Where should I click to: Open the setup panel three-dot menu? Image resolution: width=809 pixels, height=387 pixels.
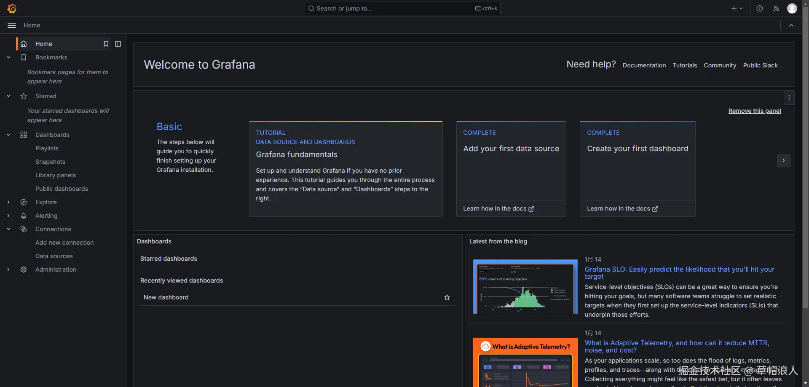pyautogui.click(x=789, y=98)
